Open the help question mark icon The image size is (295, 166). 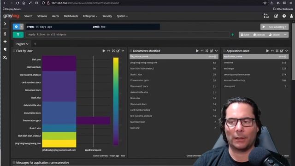click(284, 16)
